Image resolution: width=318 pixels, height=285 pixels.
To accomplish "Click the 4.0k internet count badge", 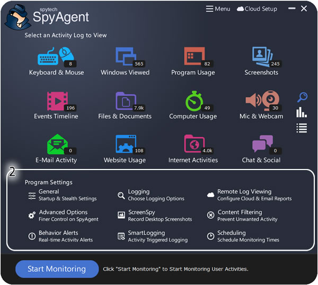I will [x=207, y=150].
